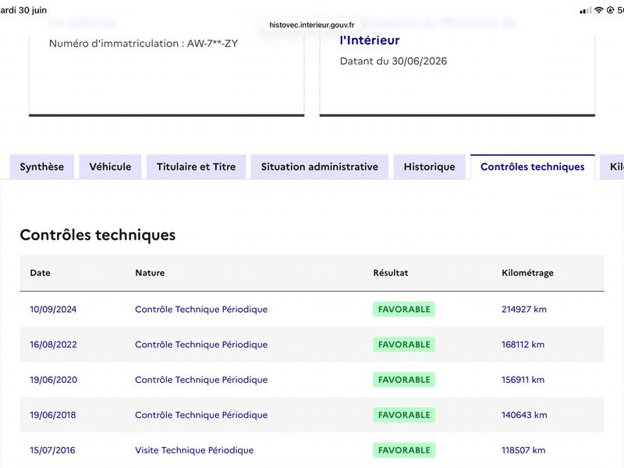The height and width of the screenshot is (468, 624).
Task: Select the 214927 km mileage entry
Action: tap(523, 309)
